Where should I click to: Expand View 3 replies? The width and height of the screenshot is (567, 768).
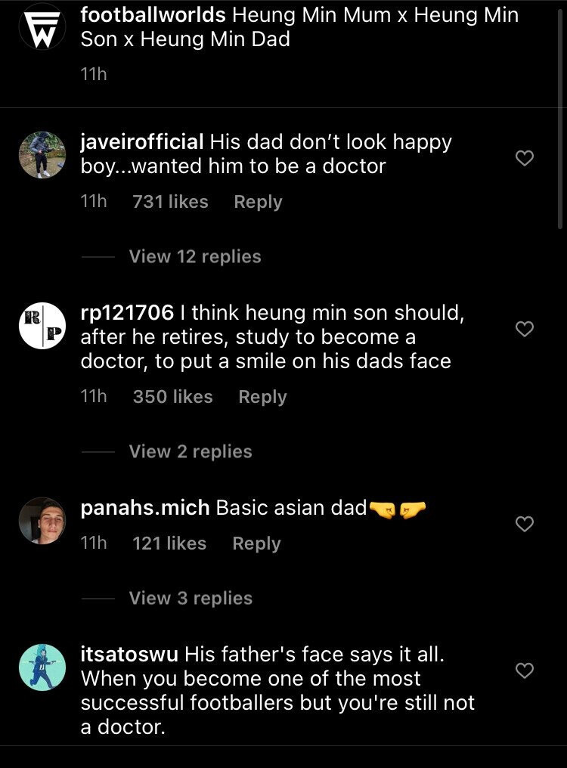click(x=191, y=599)
